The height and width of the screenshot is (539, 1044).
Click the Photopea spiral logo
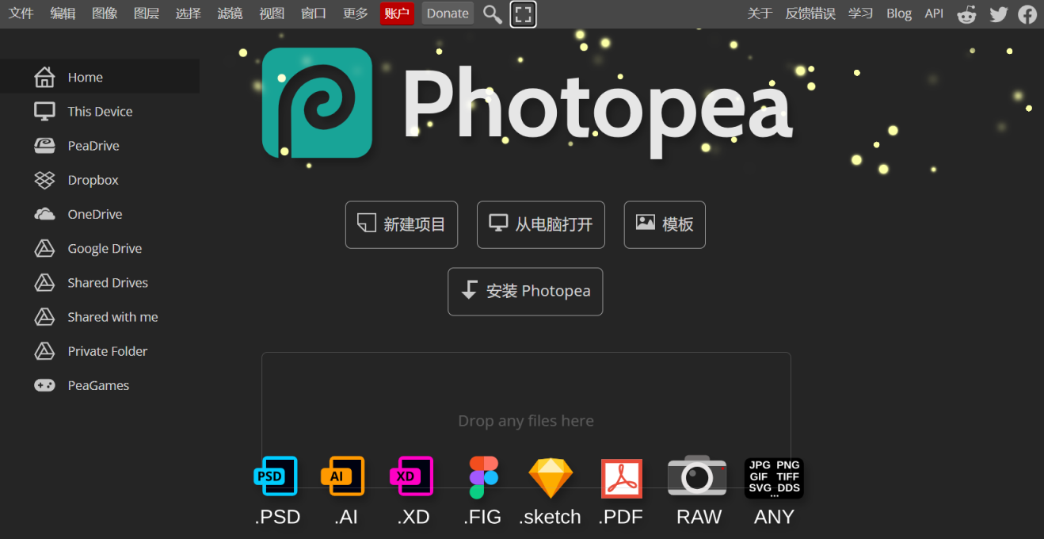coord(317,103)
